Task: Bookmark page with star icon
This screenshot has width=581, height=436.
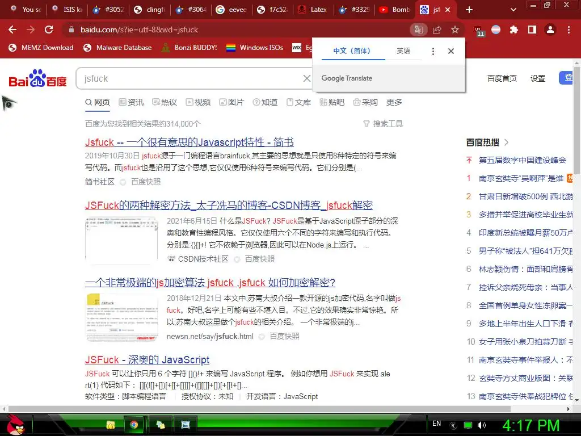Action: pos(455,30)
